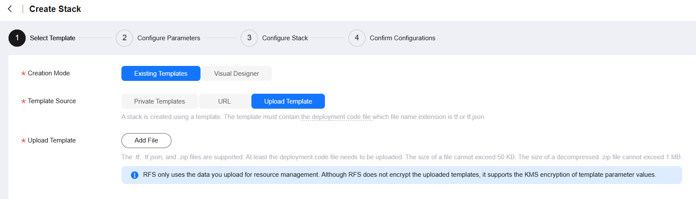Click the Create Stack page title
Screen dimensions: 696x199
[55, 9]
